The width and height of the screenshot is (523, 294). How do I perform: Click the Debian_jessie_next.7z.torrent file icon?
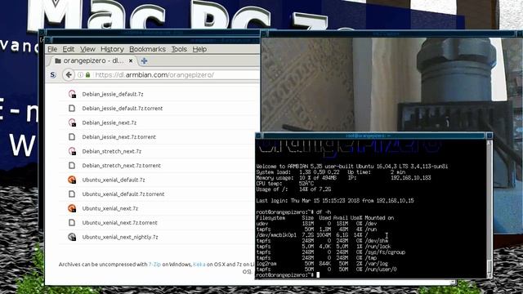[72, 136]
